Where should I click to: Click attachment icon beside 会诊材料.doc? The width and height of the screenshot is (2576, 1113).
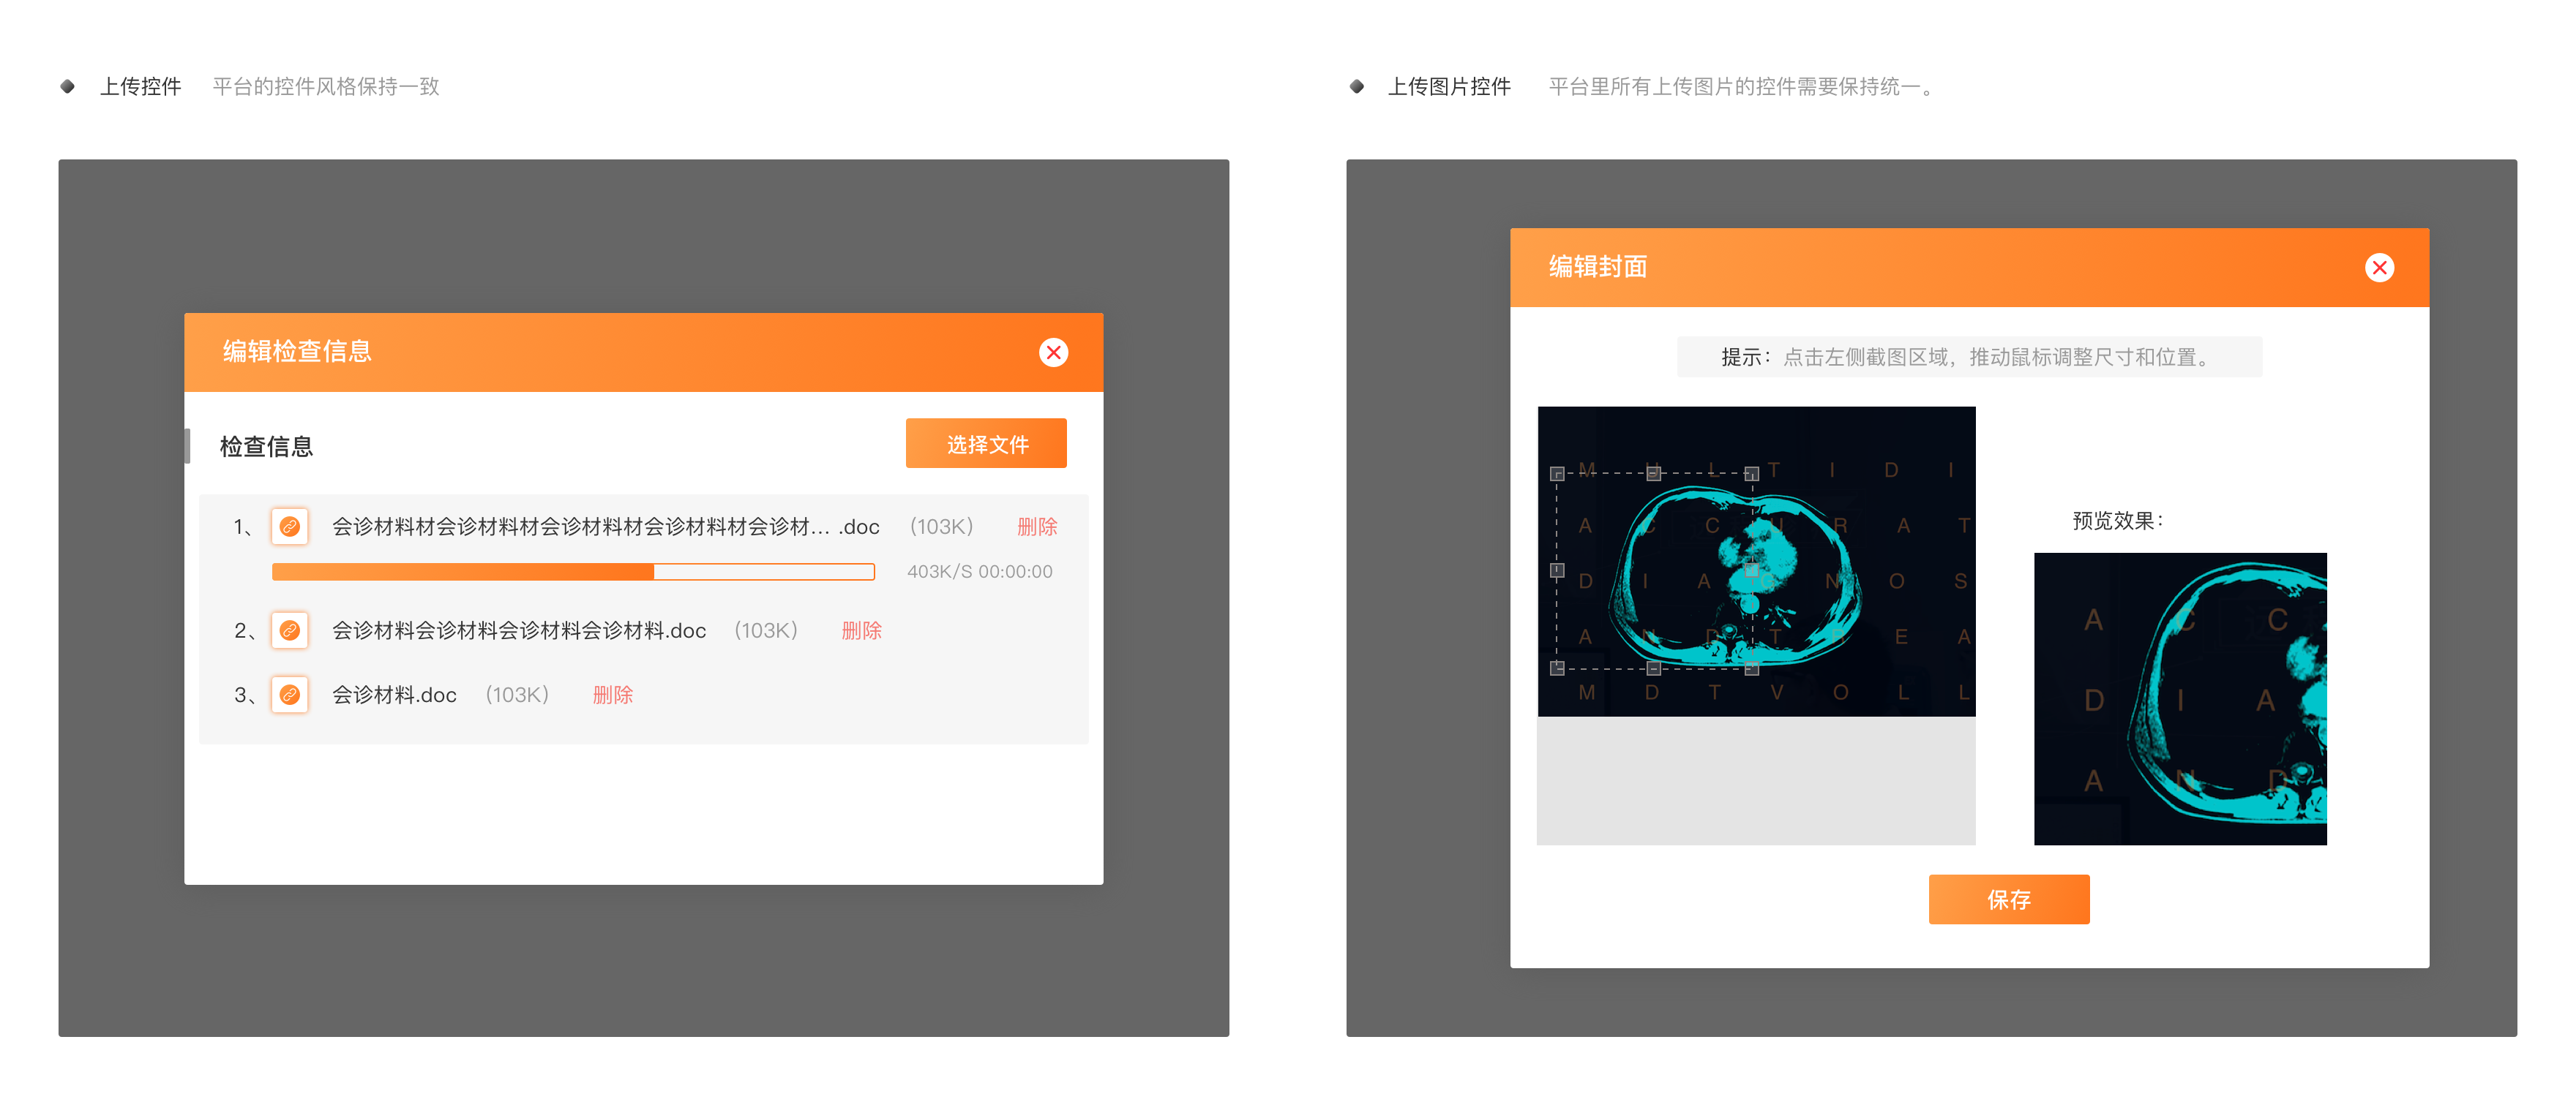289,695
